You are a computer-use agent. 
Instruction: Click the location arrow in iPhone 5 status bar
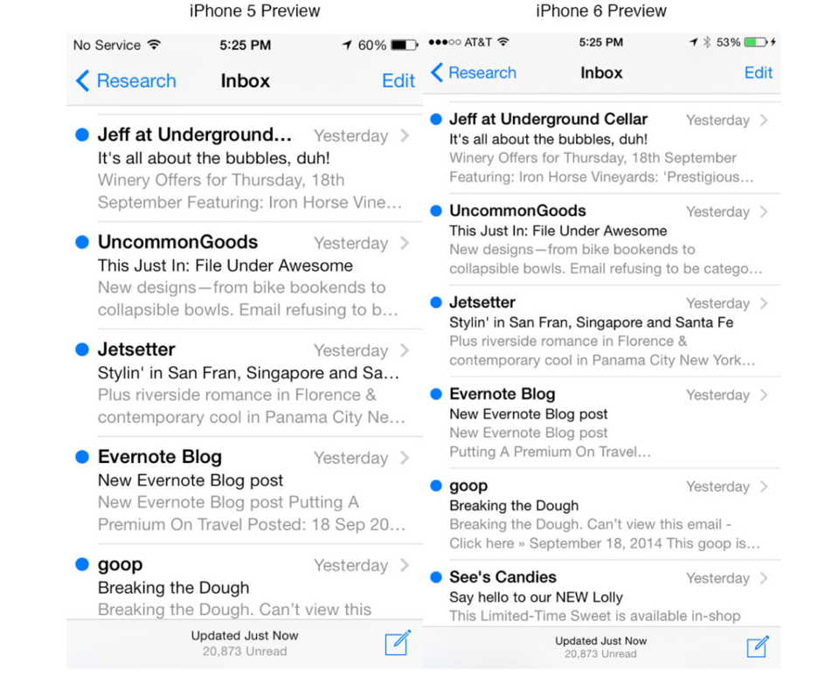coord(347,45)
